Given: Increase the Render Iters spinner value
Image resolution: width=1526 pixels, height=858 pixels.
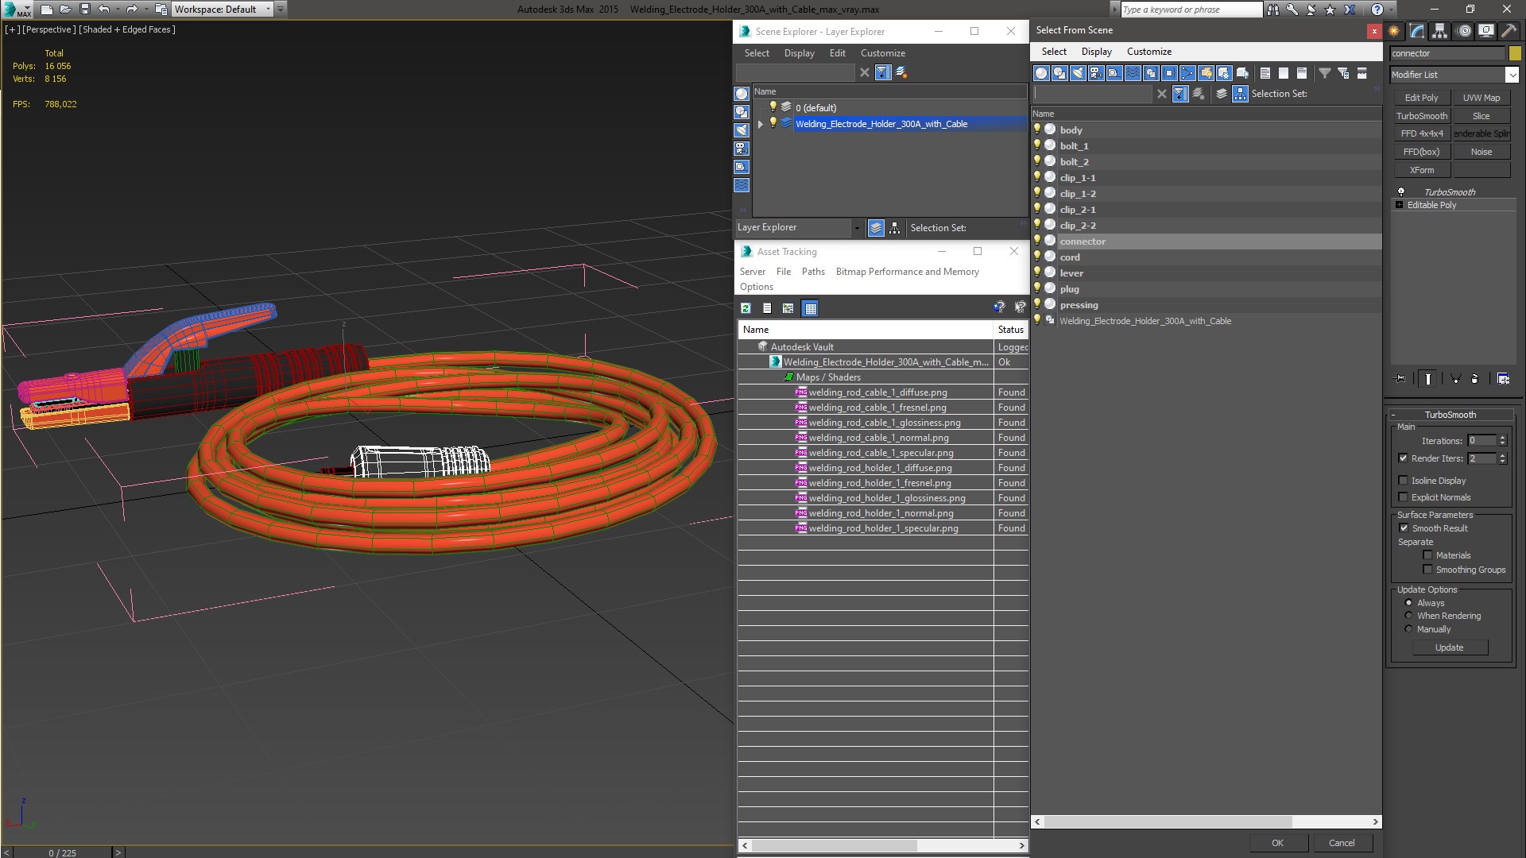Looking at the screenshot, I should click(1502, 455).
